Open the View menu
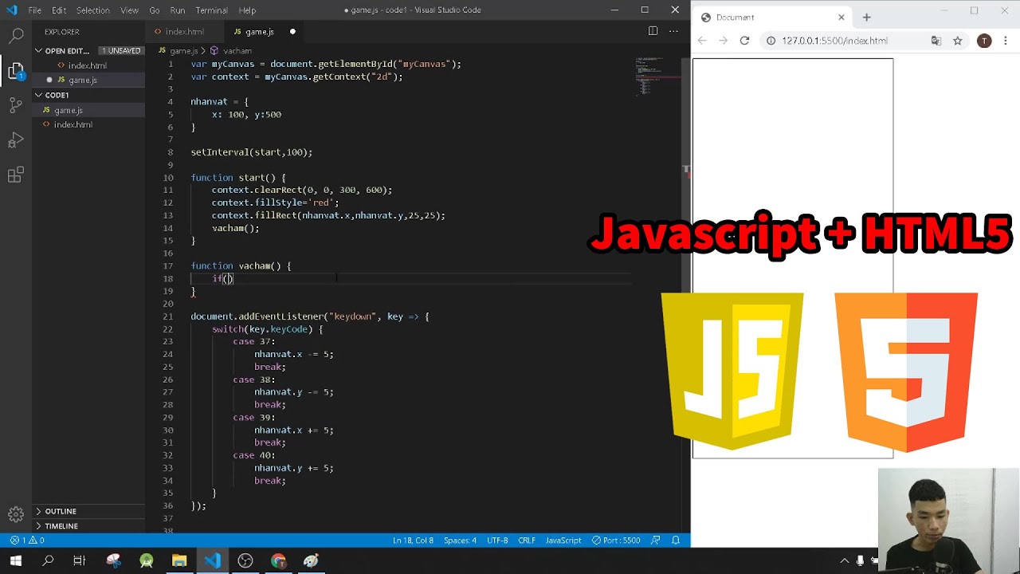 point(130,10)
